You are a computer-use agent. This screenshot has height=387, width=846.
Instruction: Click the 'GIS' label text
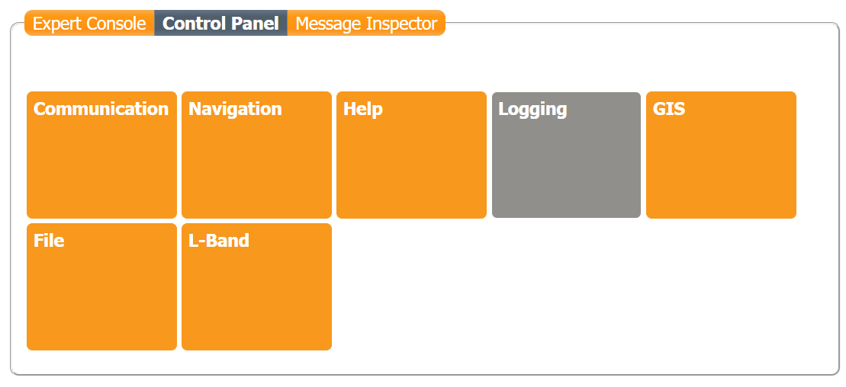pyautogui.click(x=669, y=109)
